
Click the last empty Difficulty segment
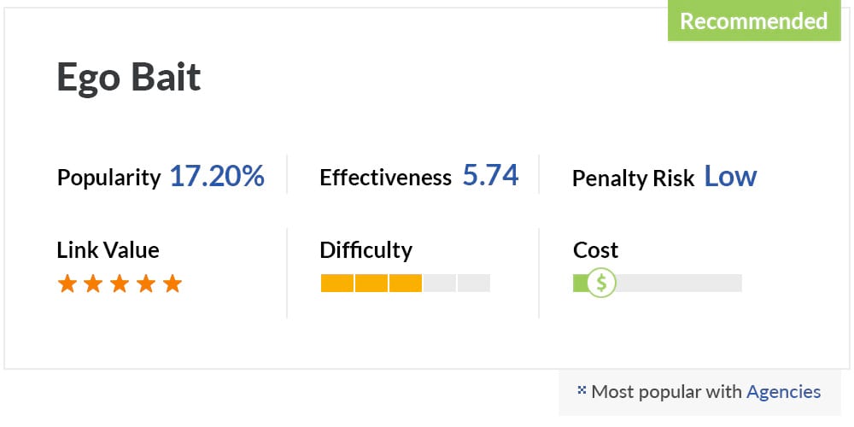[474, 284]
